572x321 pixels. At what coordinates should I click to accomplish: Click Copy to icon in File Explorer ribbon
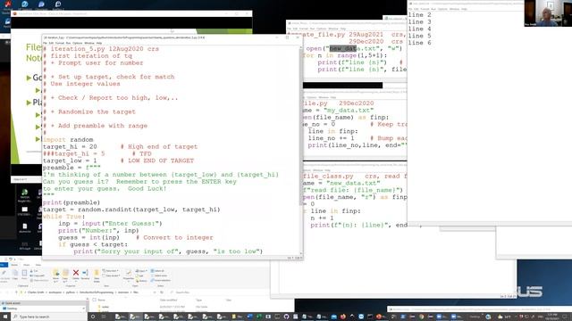(x=65, y=273)
